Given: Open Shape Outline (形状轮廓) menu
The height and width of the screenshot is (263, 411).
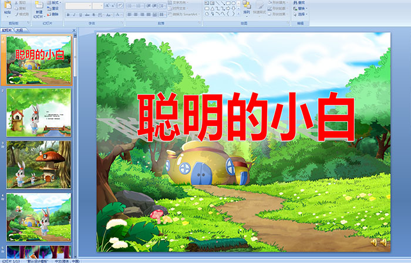Looking at the screenshot, I should (278, 8).
